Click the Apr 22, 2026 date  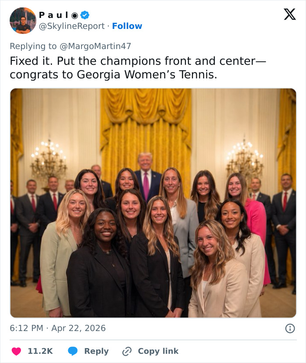(x=79, y=328)
